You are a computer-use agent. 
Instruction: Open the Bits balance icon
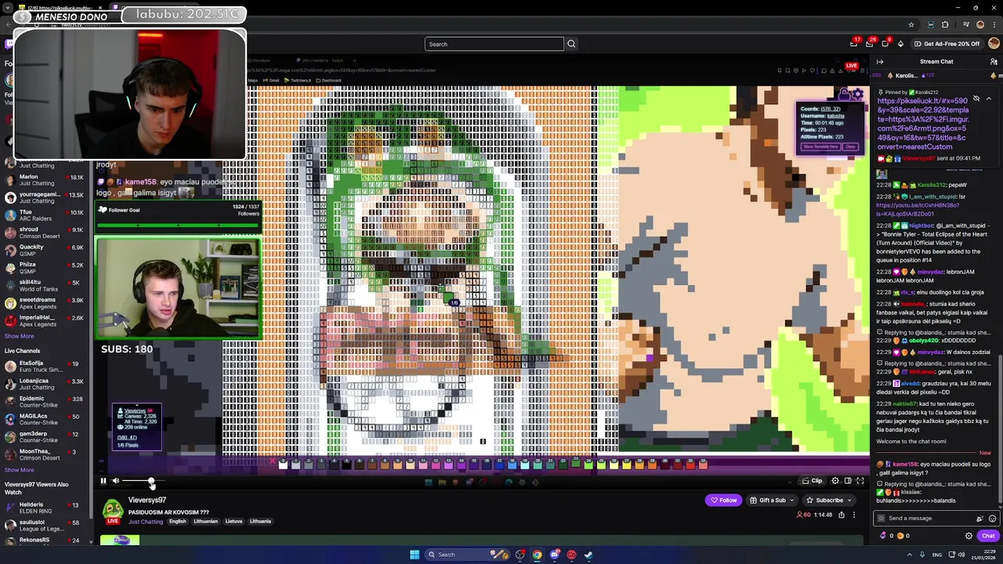(884, 536)
